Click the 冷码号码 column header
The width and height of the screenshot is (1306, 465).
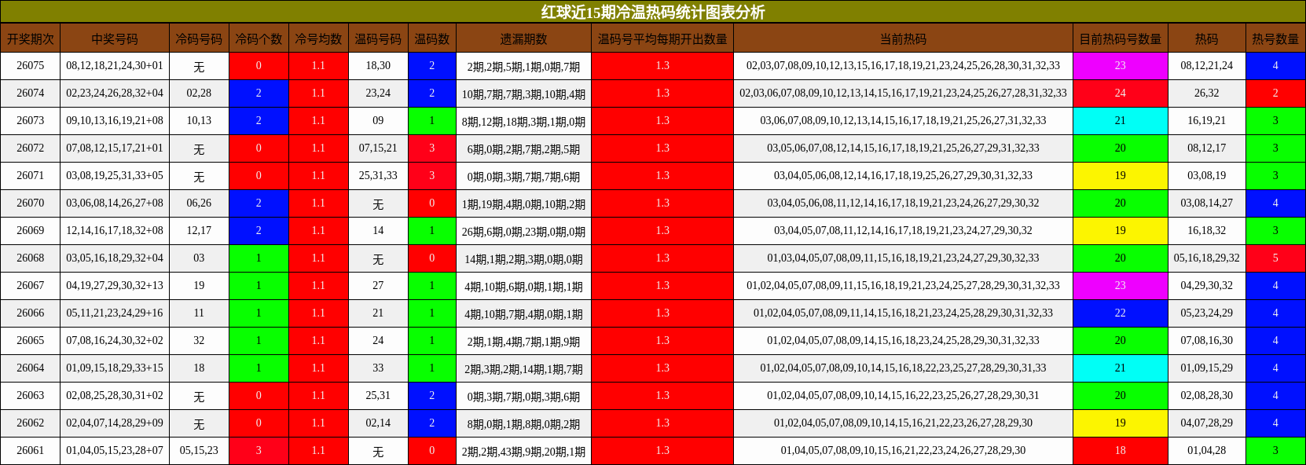(x=199, y=38)
